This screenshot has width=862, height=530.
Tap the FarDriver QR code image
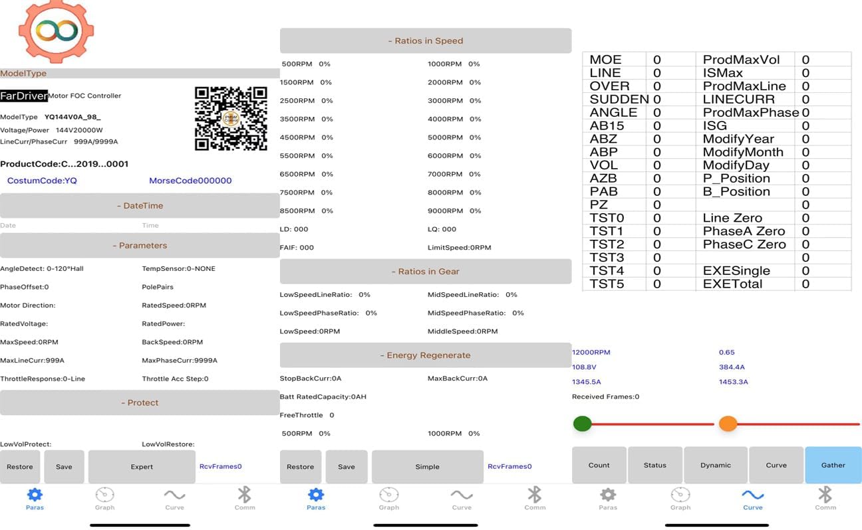pyautogui.click(x=231, y=119)
